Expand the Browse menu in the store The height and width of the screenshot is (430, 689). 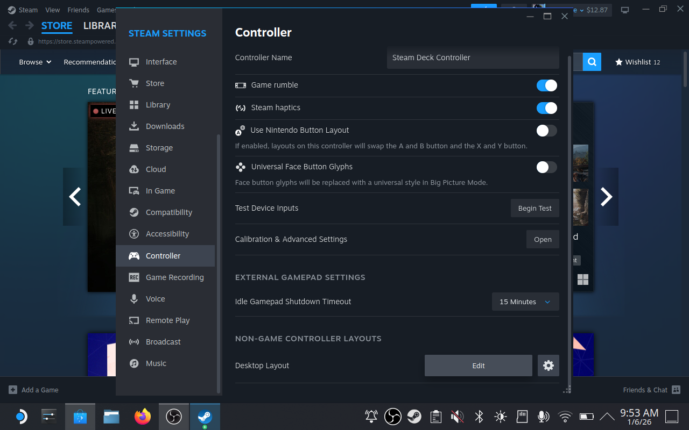[x=34, y=62]
